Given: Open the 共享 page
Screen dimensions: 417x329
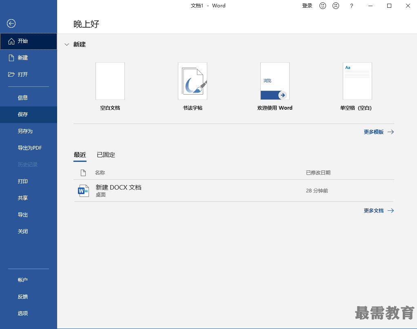Looking at the screenshot, I should click(29, 198).
